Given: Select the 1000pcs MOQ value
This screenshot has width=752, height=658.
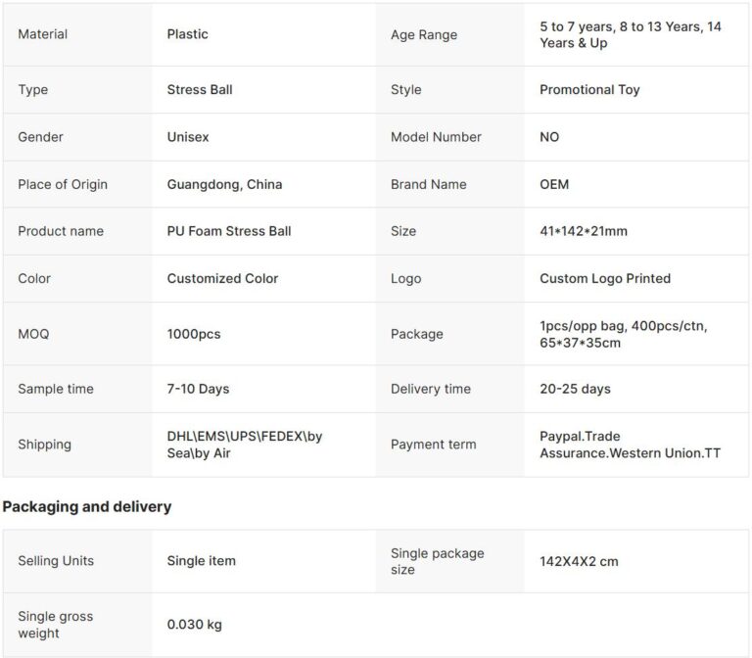Looking at the screenshot, I should (x=194, y=334).
